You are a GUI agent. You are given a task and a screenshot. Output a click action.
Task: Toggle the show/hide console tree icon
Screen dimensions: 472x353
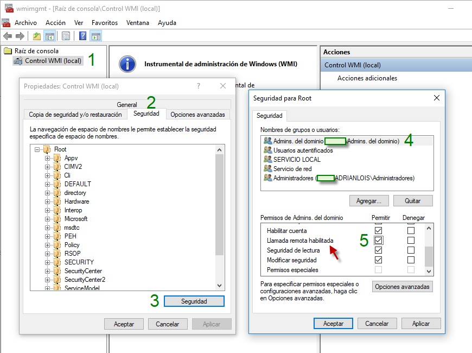click(50, 36)
